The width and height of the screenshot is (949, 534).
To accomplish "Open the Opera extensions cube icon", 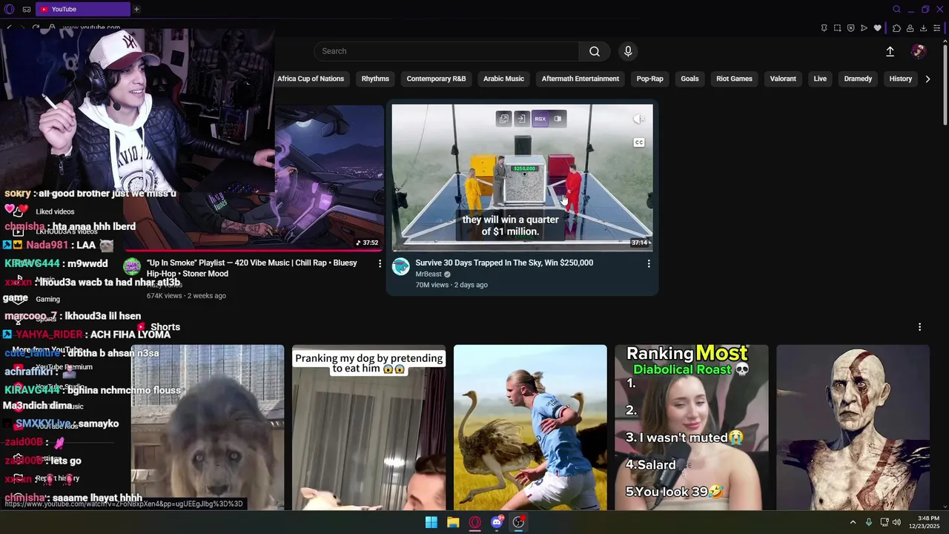I will pos(896,28).
